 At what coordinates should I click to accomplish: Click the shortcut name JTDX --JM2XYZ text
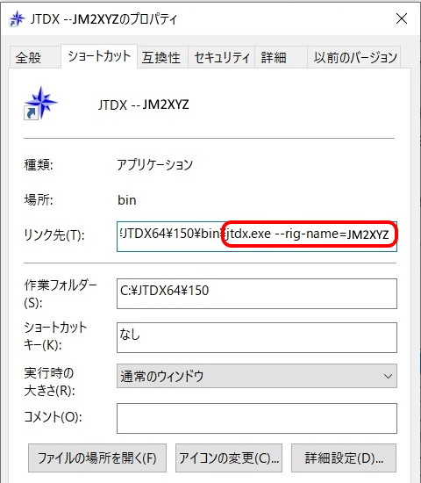coord(144,105)
